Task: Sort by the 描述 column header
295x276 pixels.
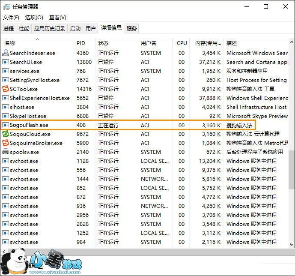Action: pos(256,43)
